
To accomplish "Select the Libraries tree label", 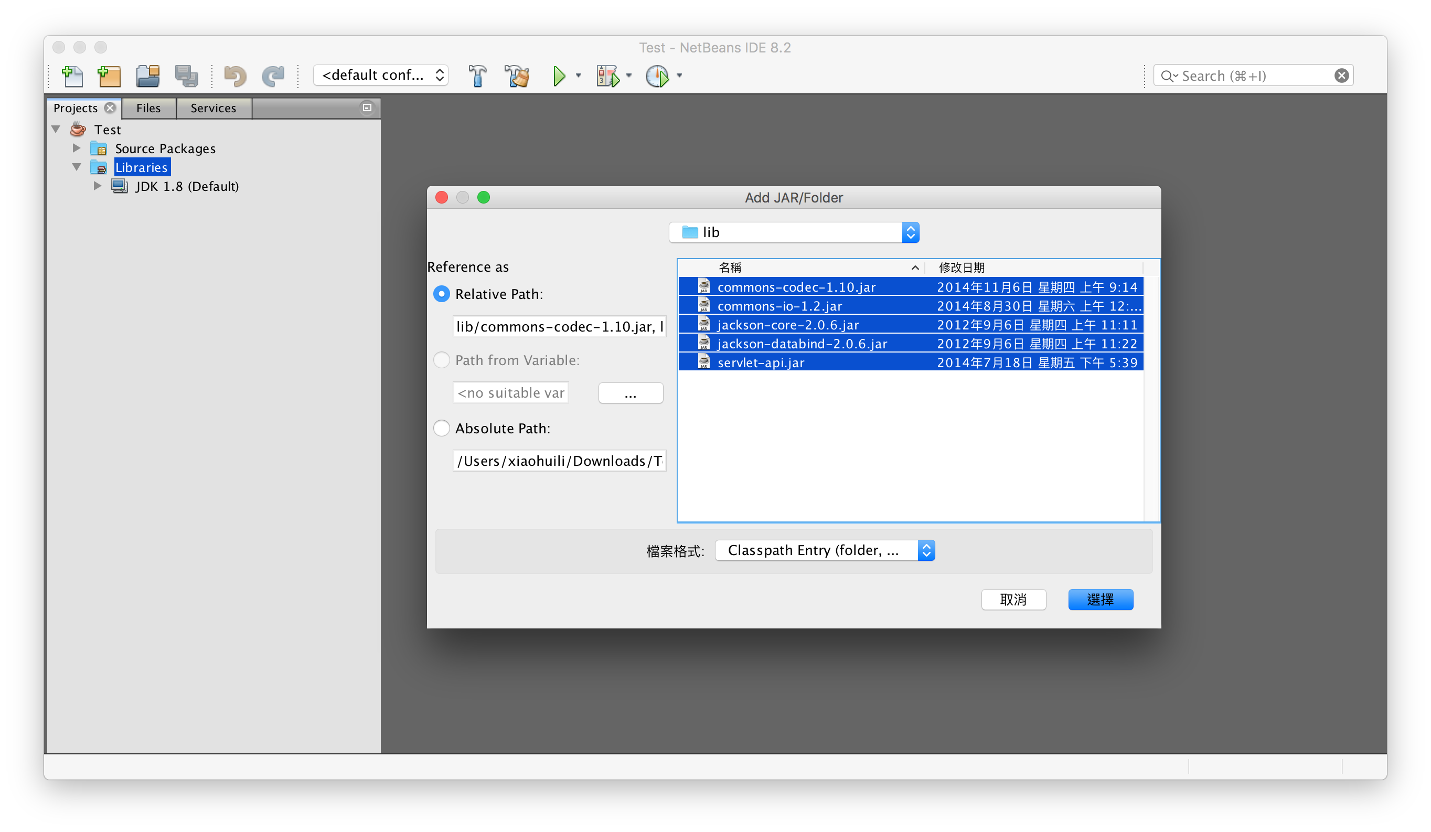I will (142, 167).
